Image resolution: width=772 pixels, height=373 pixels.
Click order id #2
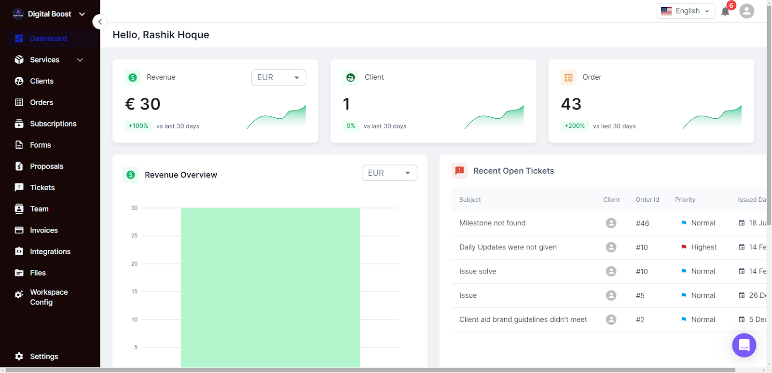(640, 319)
